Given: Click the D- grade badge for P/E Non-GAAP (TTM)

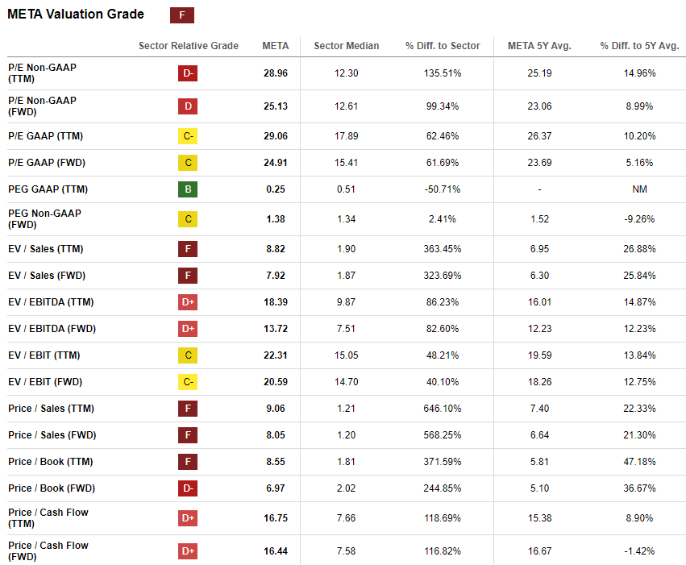Looking at the screenshot, I should [188, 73].
